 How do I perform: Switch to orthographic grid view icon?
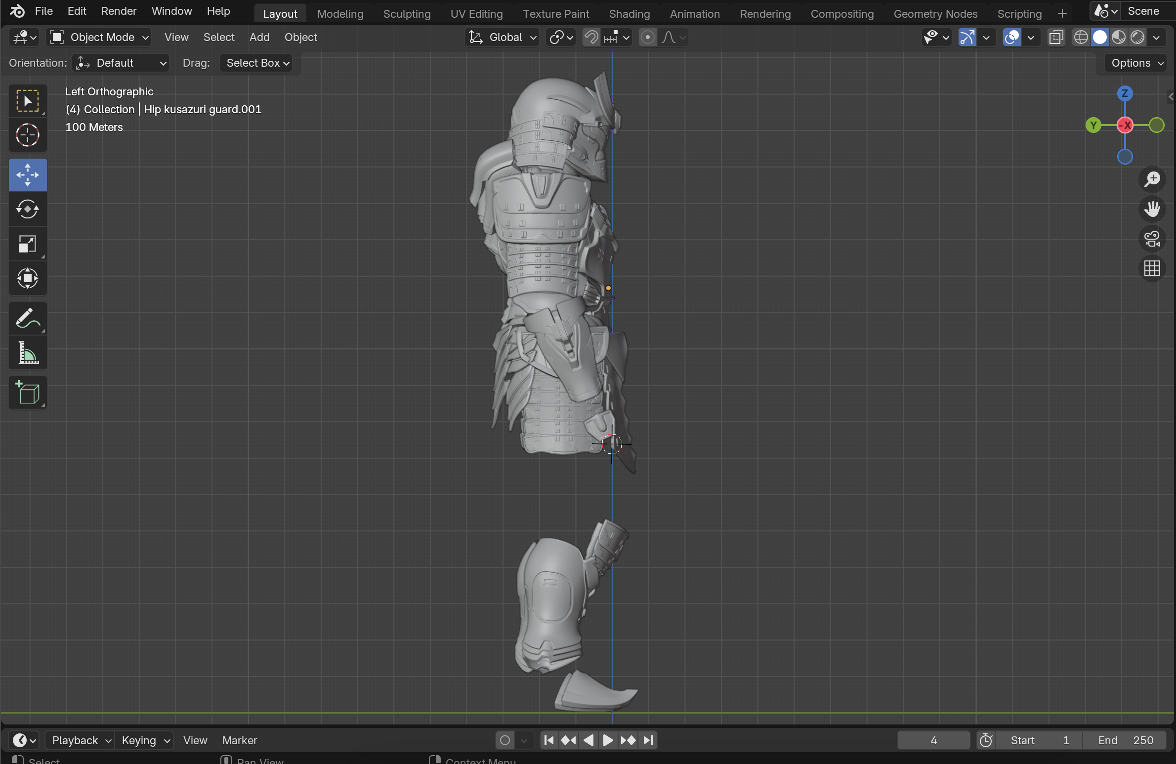(x=1152, y=269)
